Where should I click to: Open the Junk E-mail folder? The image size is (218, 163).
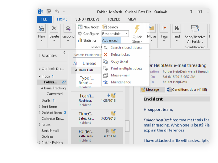point(50,131)
